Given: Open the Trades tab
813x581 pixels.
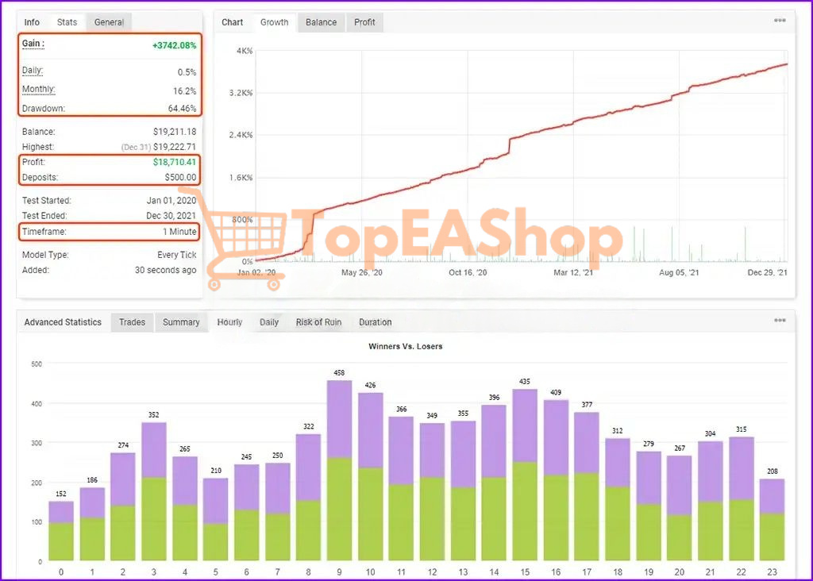Looking at the screenshot, I should click(132, 322).
